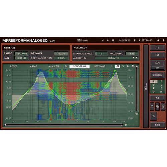Screen dimensions: 167x167
Task: Click the home icon
Action: point(158,40)
